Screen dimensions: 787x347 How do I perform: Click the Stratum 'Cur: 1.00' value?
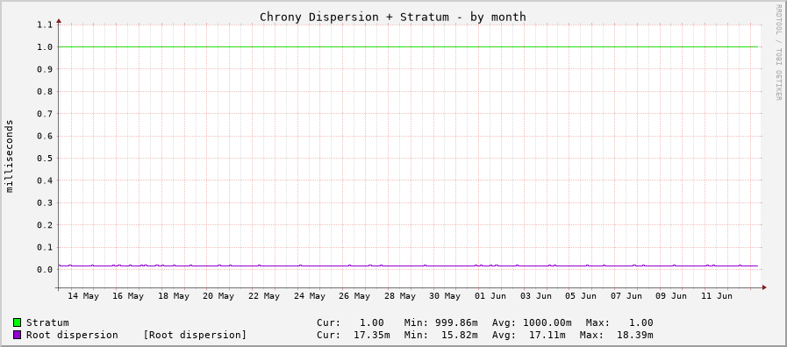(350, 322)
